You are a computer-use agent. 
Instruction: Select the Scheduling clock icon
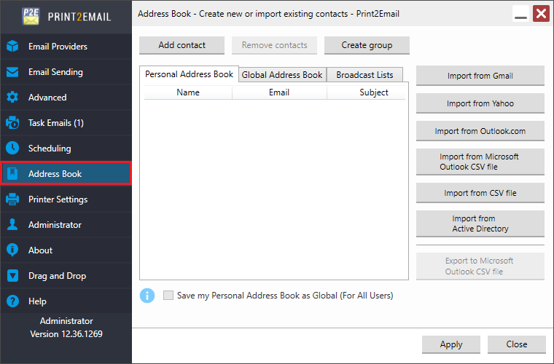coord(12,149)
